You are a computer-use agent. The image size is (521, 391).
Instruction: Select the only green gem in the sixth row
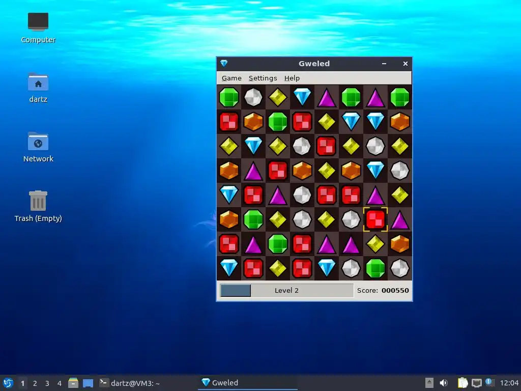[253, 219]
